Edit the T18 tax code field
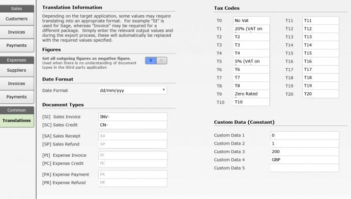 tap(320, 78)
